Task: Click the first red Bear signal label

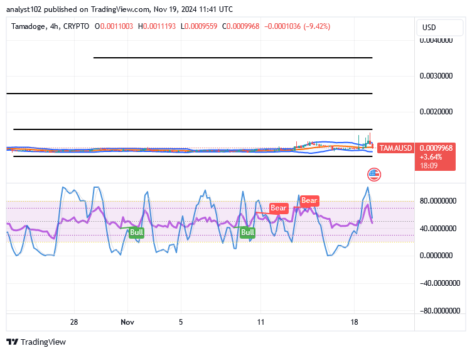Action: point(279,208)
